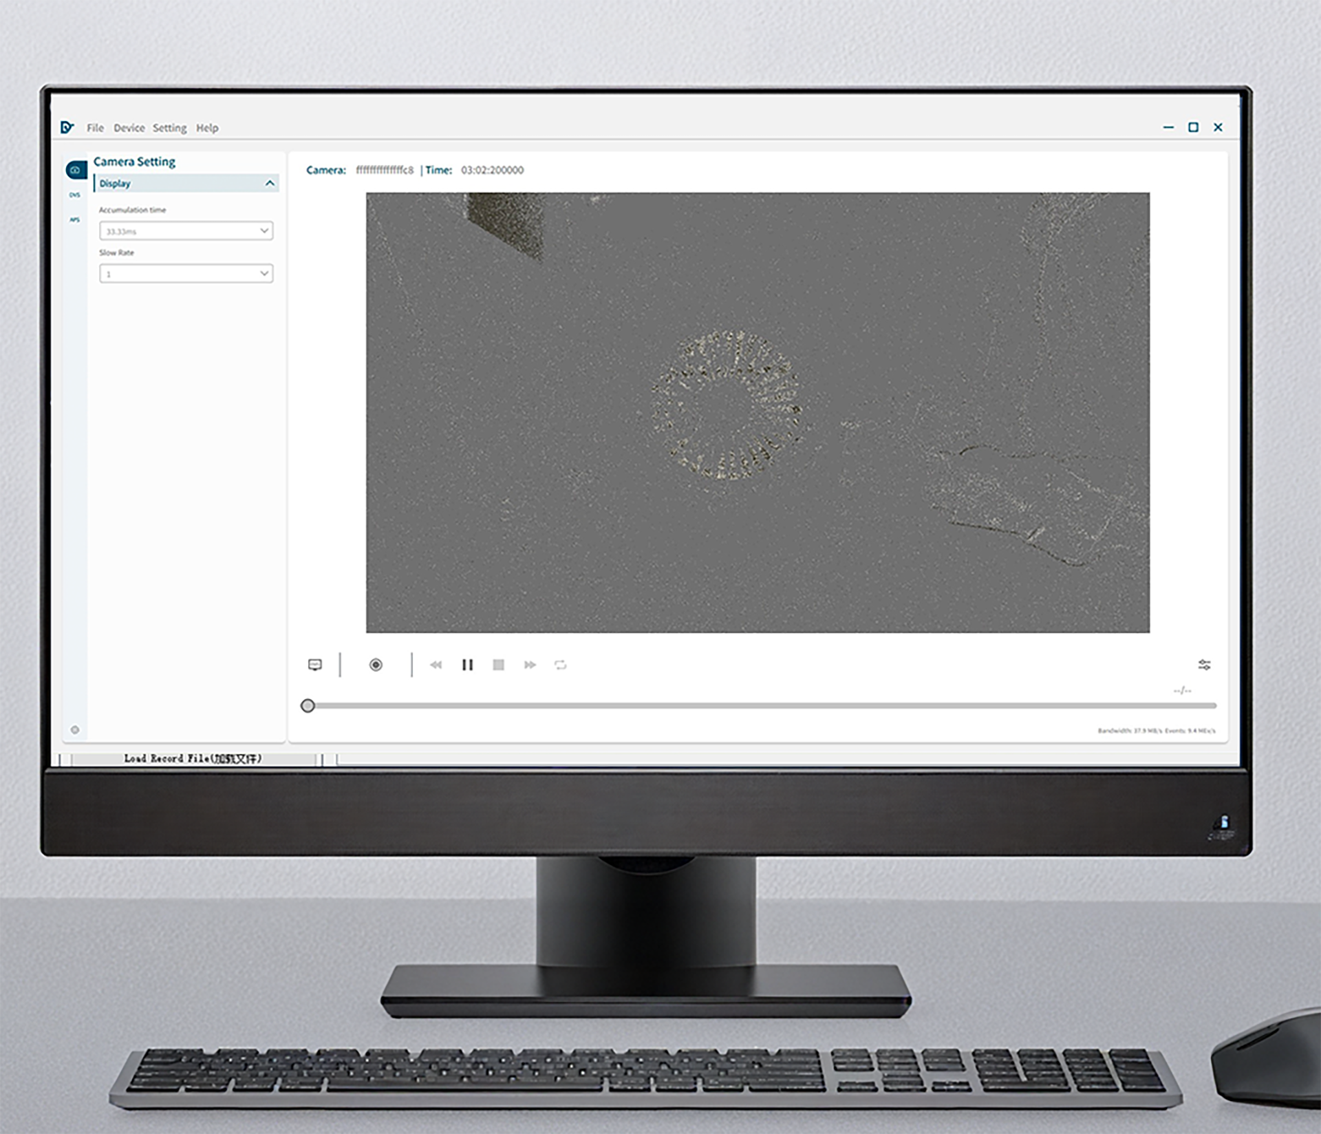Image resolution: width=1321 pixels, height=1134 pixels.
Task: Toggle the loop playback icon
Action: [561, 665]
